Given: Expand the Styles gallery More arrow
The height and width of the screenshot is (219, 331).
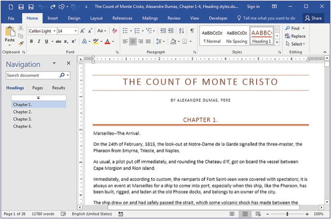Looking at the screenshot, I should pyautogui.click(x=277, y=42).
